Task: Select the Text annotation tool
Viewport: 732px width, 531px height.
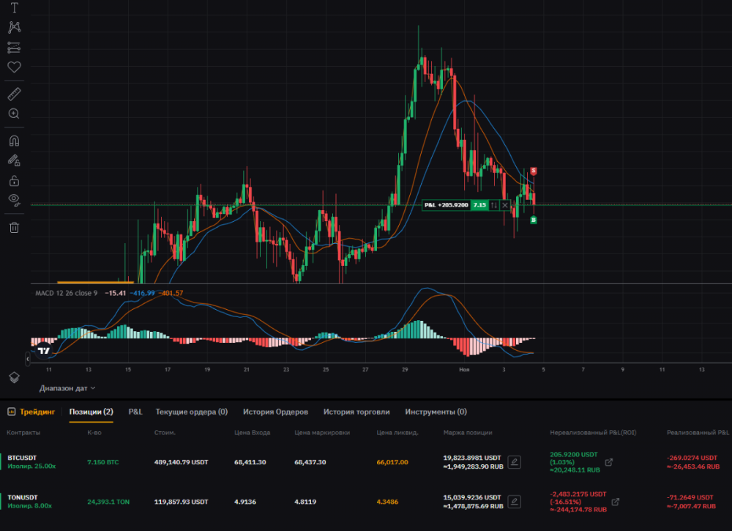Action: (14, 8)
